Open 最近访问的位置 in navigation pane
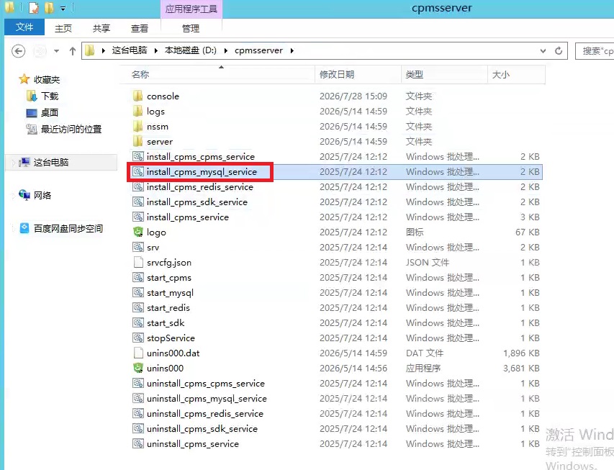This screenshot has height=470, width=614. pyautogui.click(x=71, y=130)
